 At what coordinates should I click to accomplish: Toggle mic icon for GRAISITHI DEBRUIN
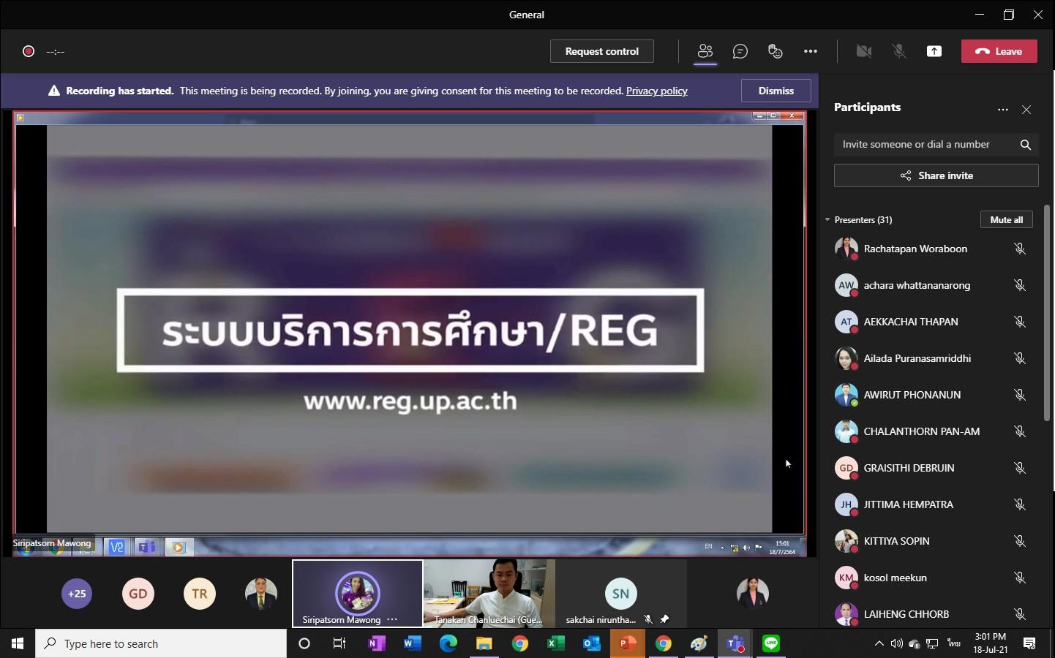click(x=1020, y=468)
